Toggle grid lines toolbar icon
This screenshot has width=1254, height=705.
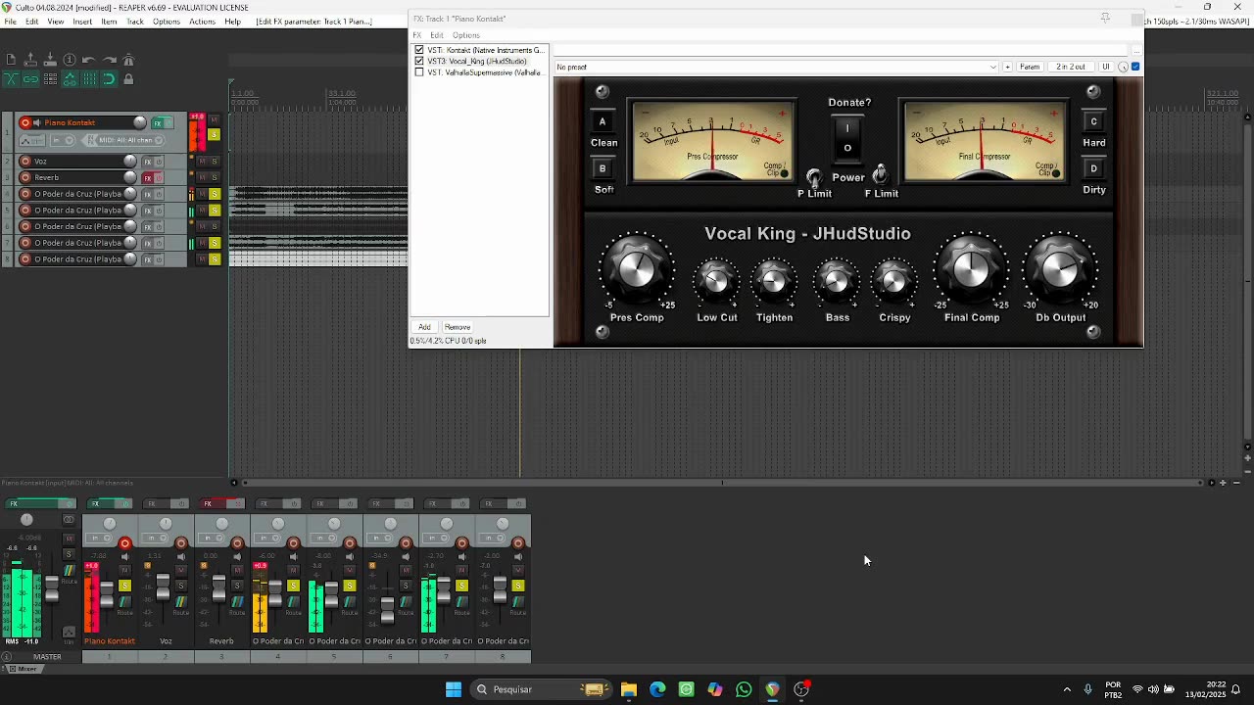[x=90, y=78]
